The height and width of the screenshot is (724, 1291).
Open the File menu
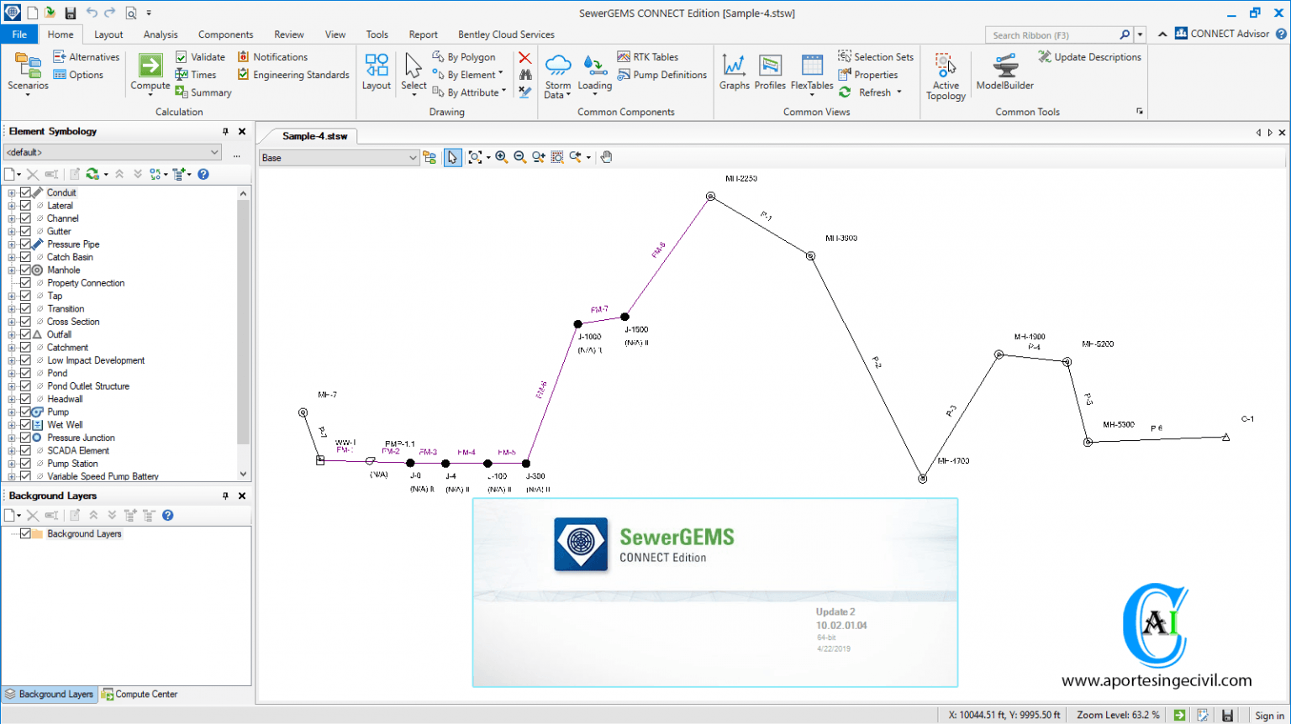19,34
